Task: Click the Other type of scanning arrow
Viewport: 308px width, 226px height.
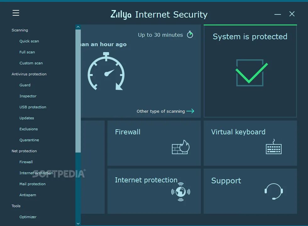Action: 190,111
